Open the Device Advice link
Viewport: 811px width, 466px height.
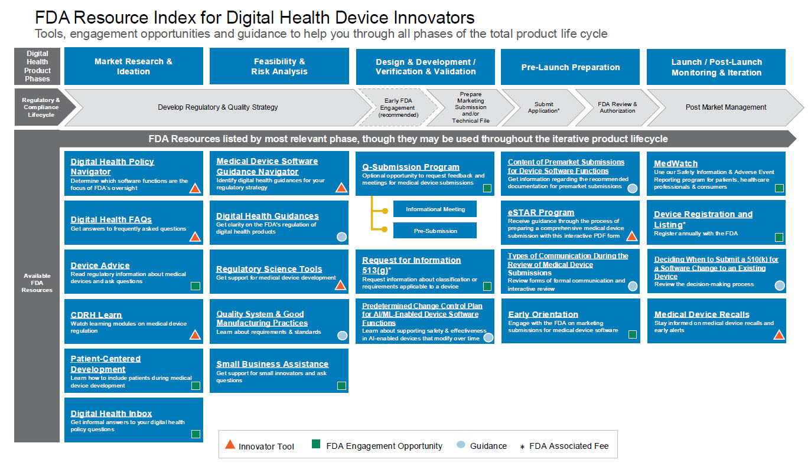(100, 265)
